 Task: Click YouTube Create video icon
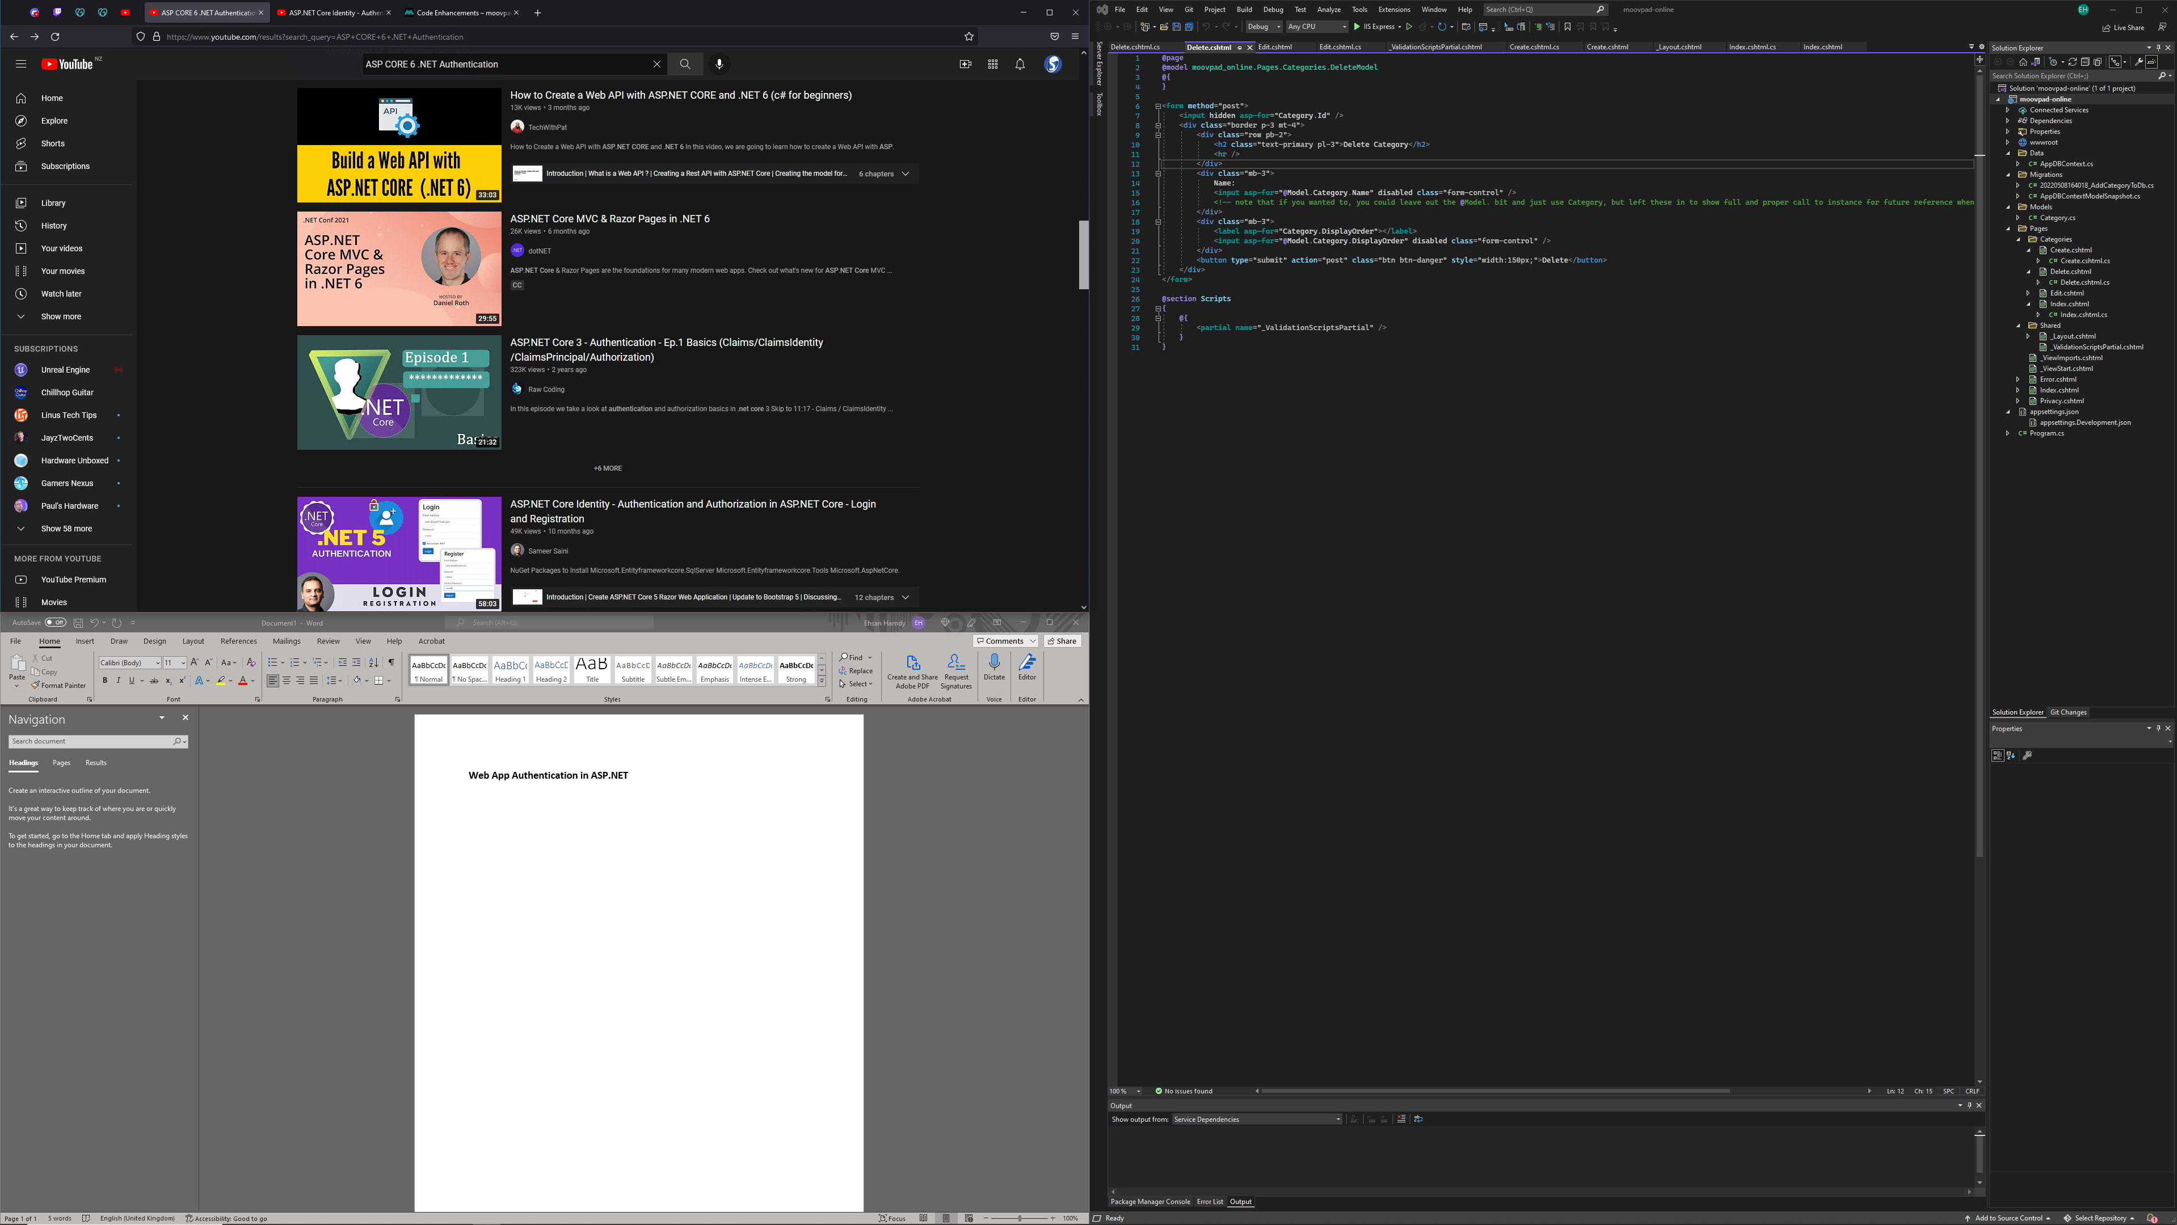pos(965,64)
